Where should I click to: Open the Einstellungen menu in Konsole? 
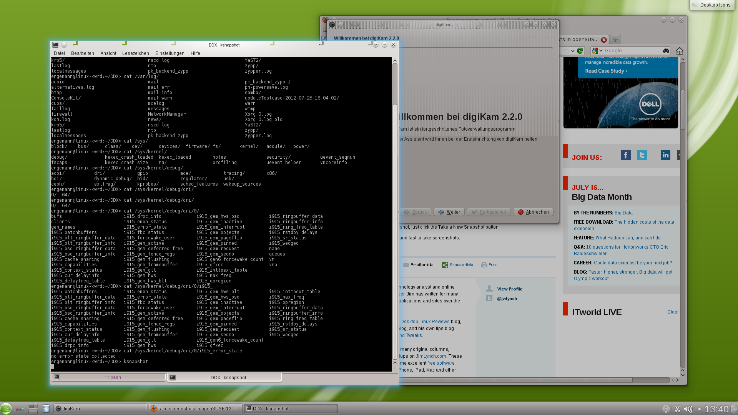(170, 53)
